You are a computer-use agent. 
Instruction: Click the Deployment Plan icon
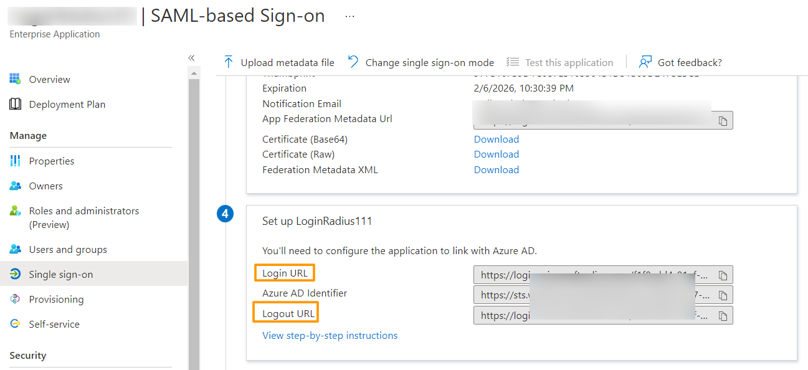click(x=15, y=104)
